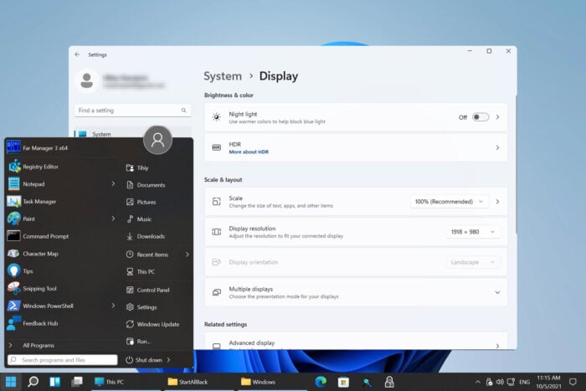Open Shut down options arrow
The width and height of the screenshot is (586, 391).
tap(168, 359)
